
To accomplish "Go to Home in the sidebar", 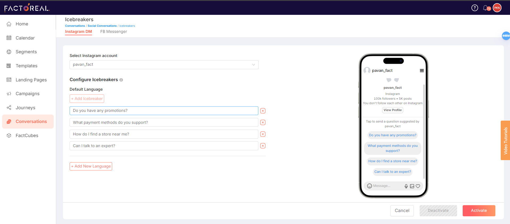I will tap(22, 24).
